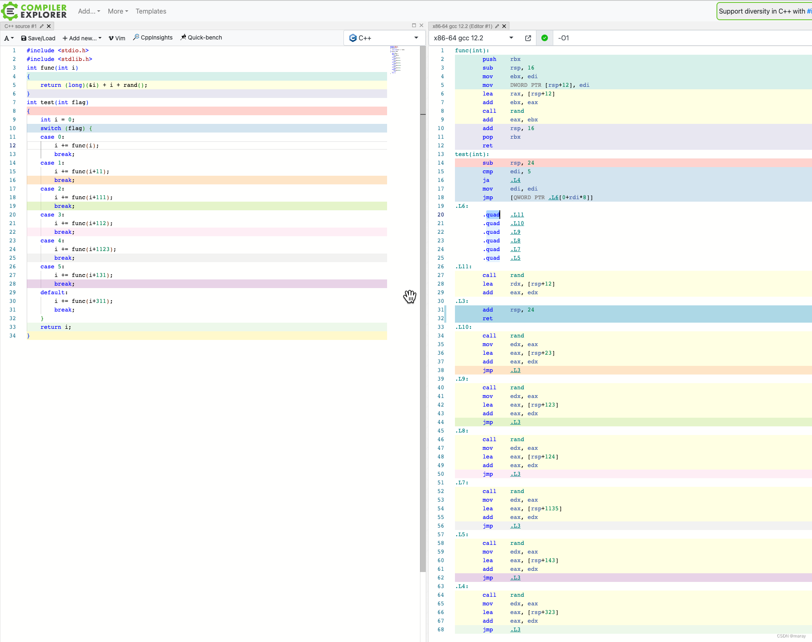
Task: Open the Add... menu in the top bar
Action: coord(89,11)
